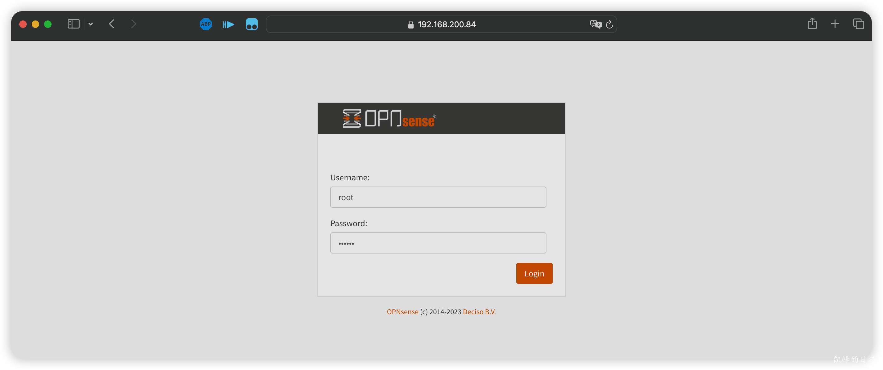Viewport: 883px width, 370px height.
Task: Click the translate page icon
Action: (x=596, y=24)
